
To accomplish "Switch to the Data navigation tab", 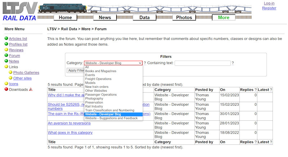I will click(144, 18).
